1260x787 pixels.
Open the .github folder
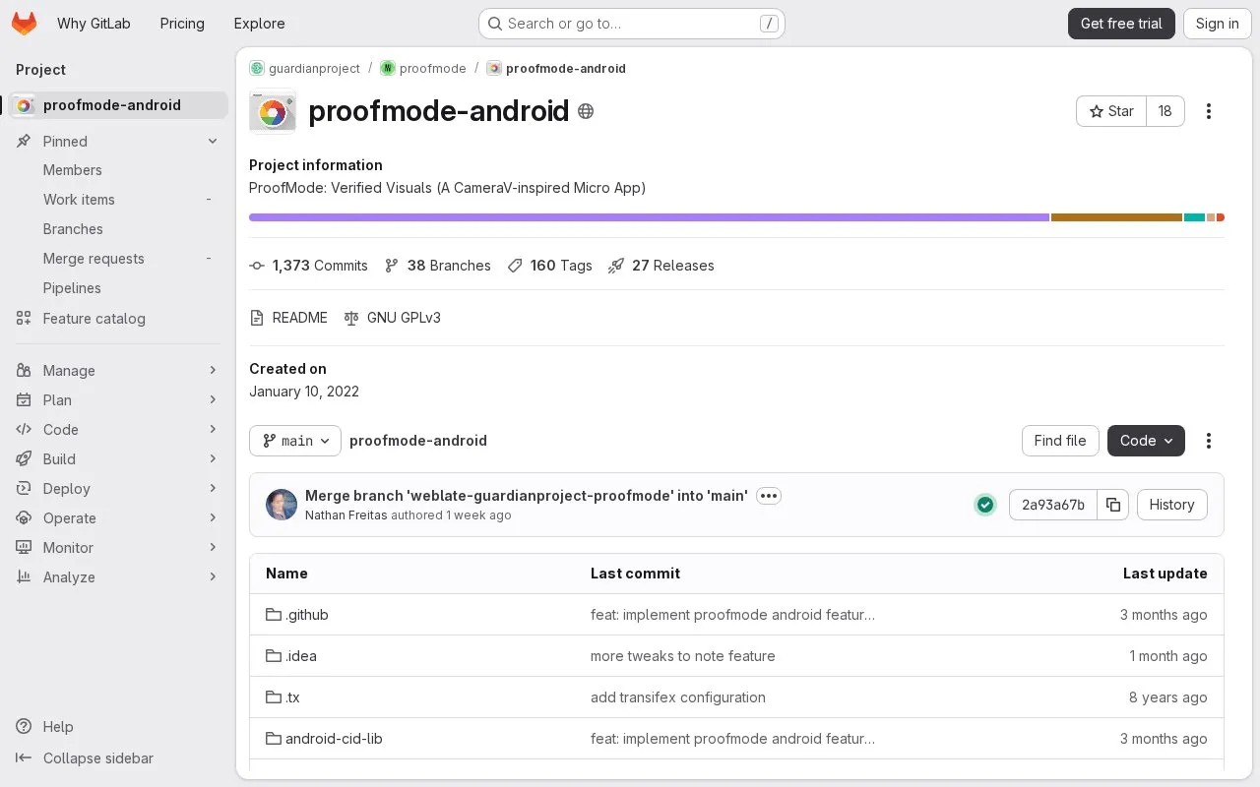click(x=297, y=615)
